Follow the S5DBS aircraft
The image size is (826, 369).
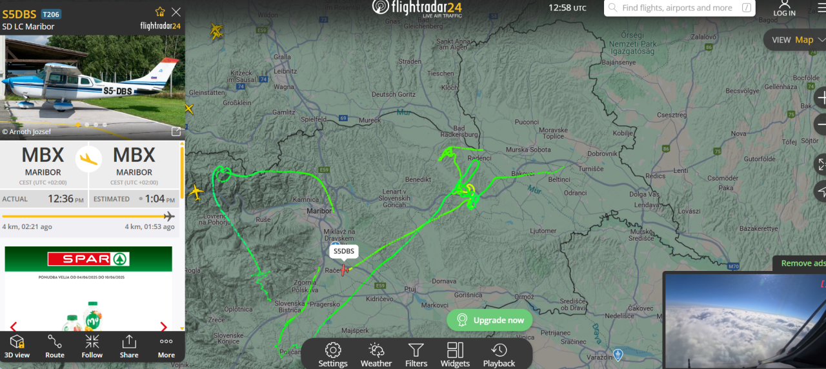pyautogui.click(x=92, y=346)
